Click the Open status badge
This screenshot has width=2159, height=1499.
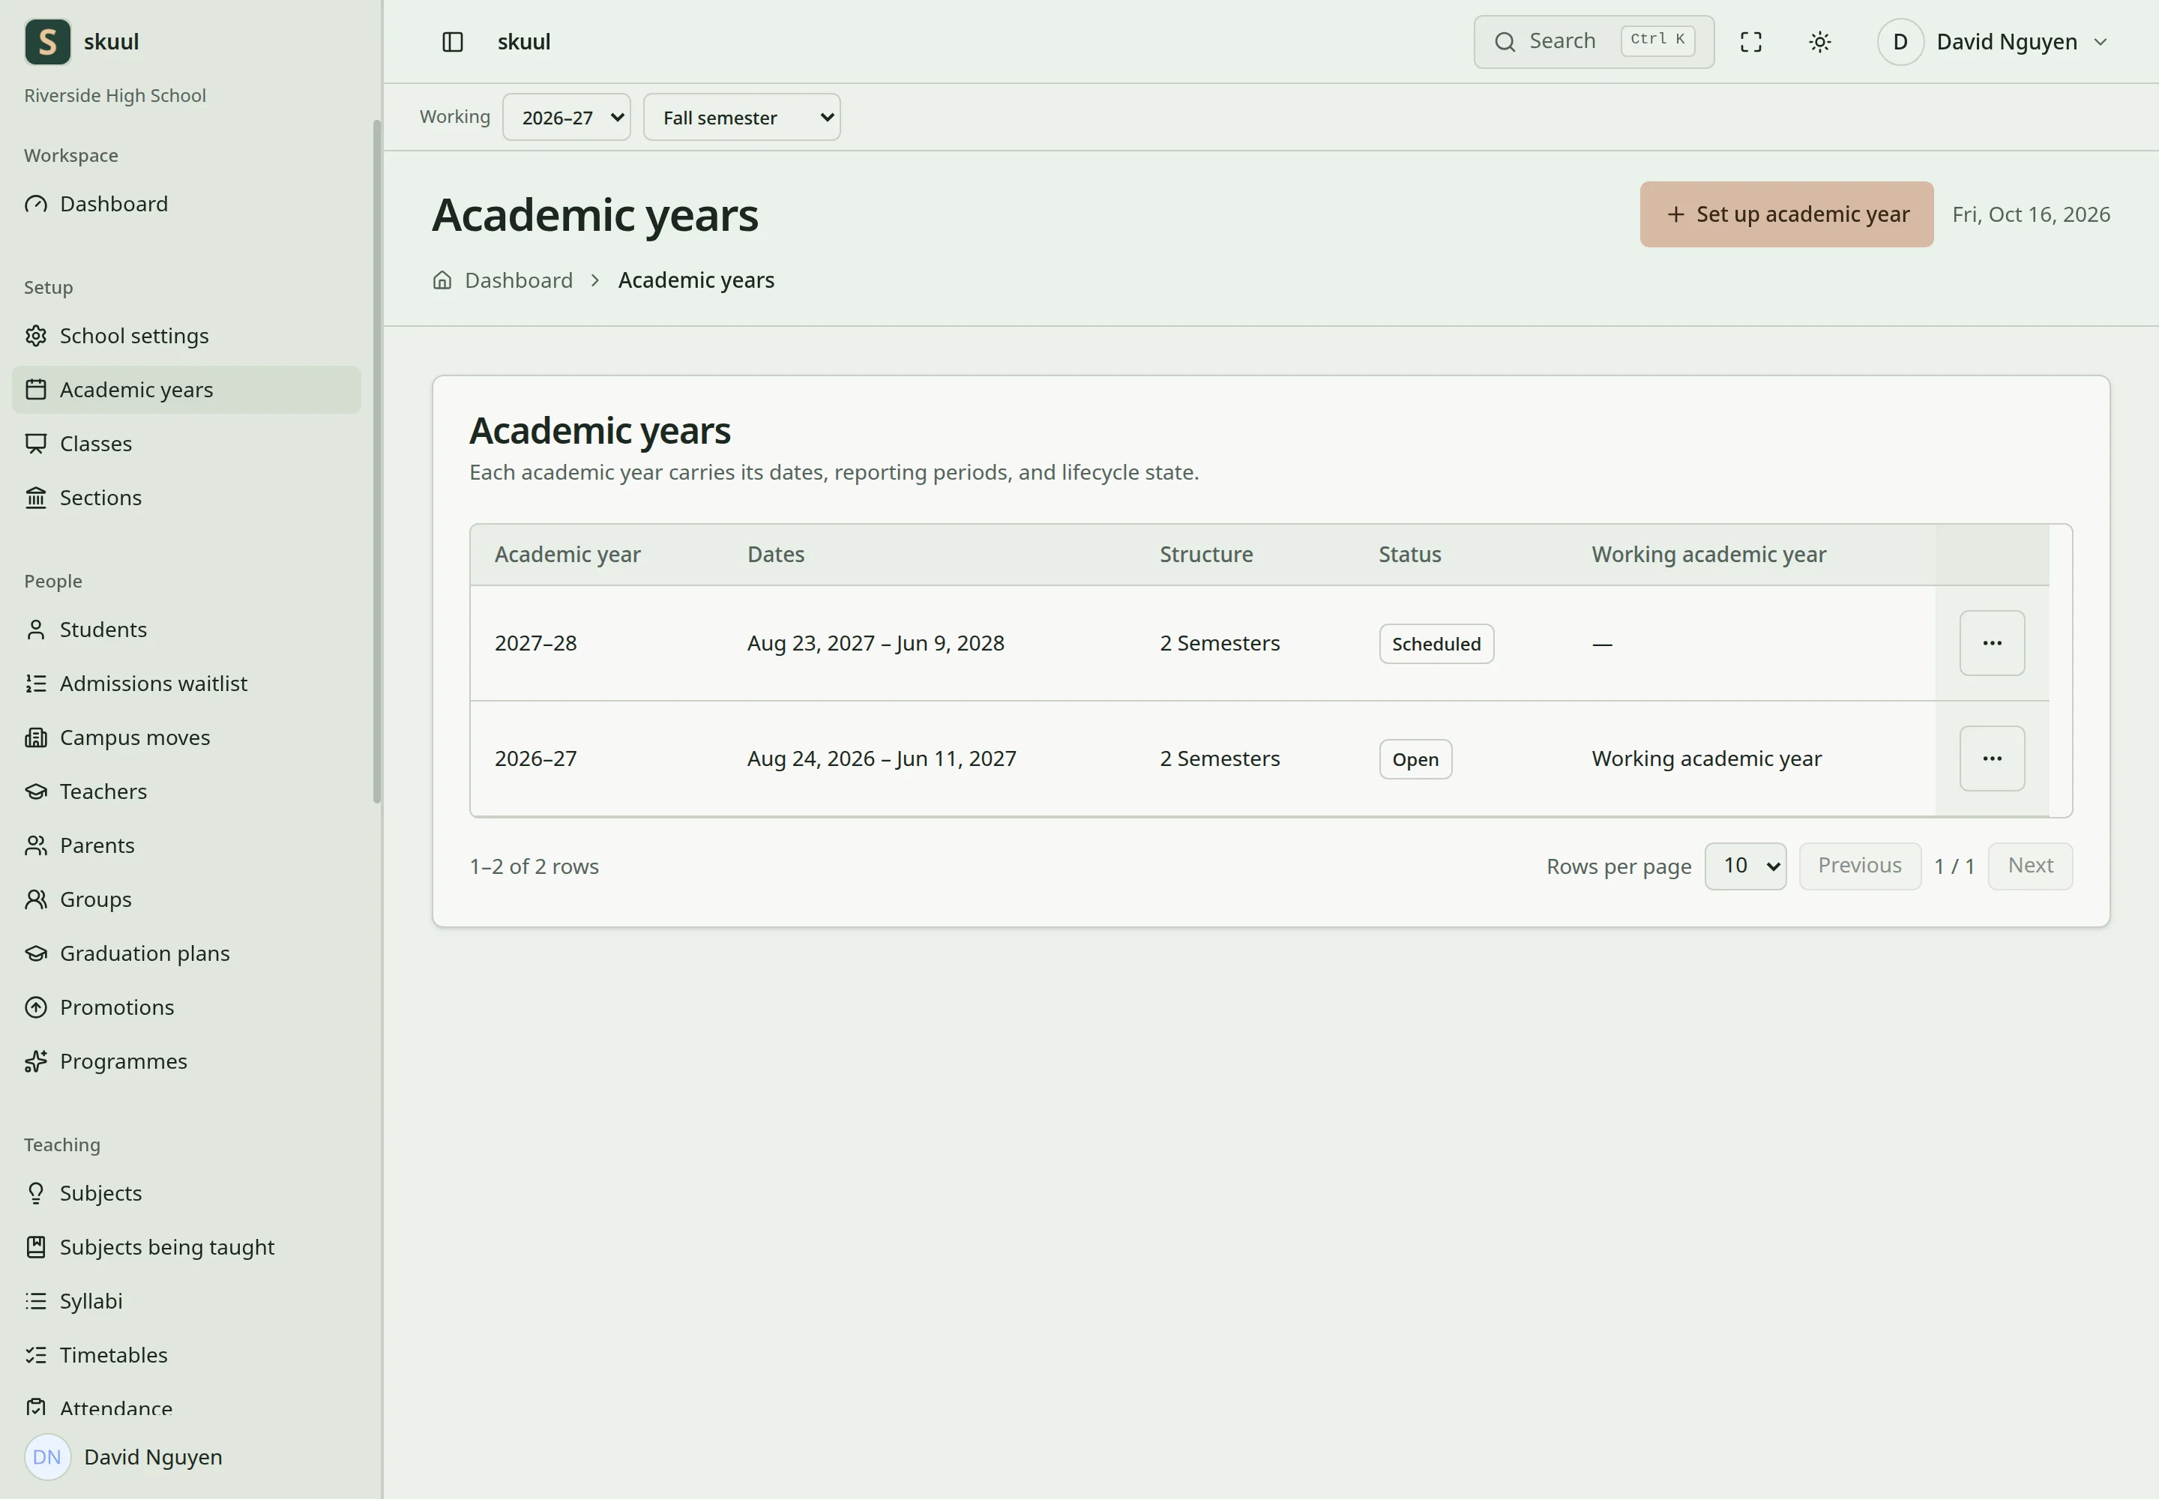tap(1415, 760)
